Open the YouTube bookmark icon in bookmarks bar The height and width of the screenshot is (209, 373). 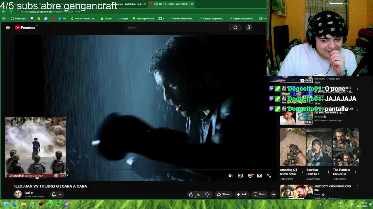pos(53,19)
